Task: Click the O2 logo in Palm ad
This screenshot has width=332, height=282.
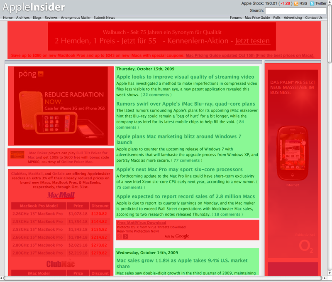Action: pos(306,246)
